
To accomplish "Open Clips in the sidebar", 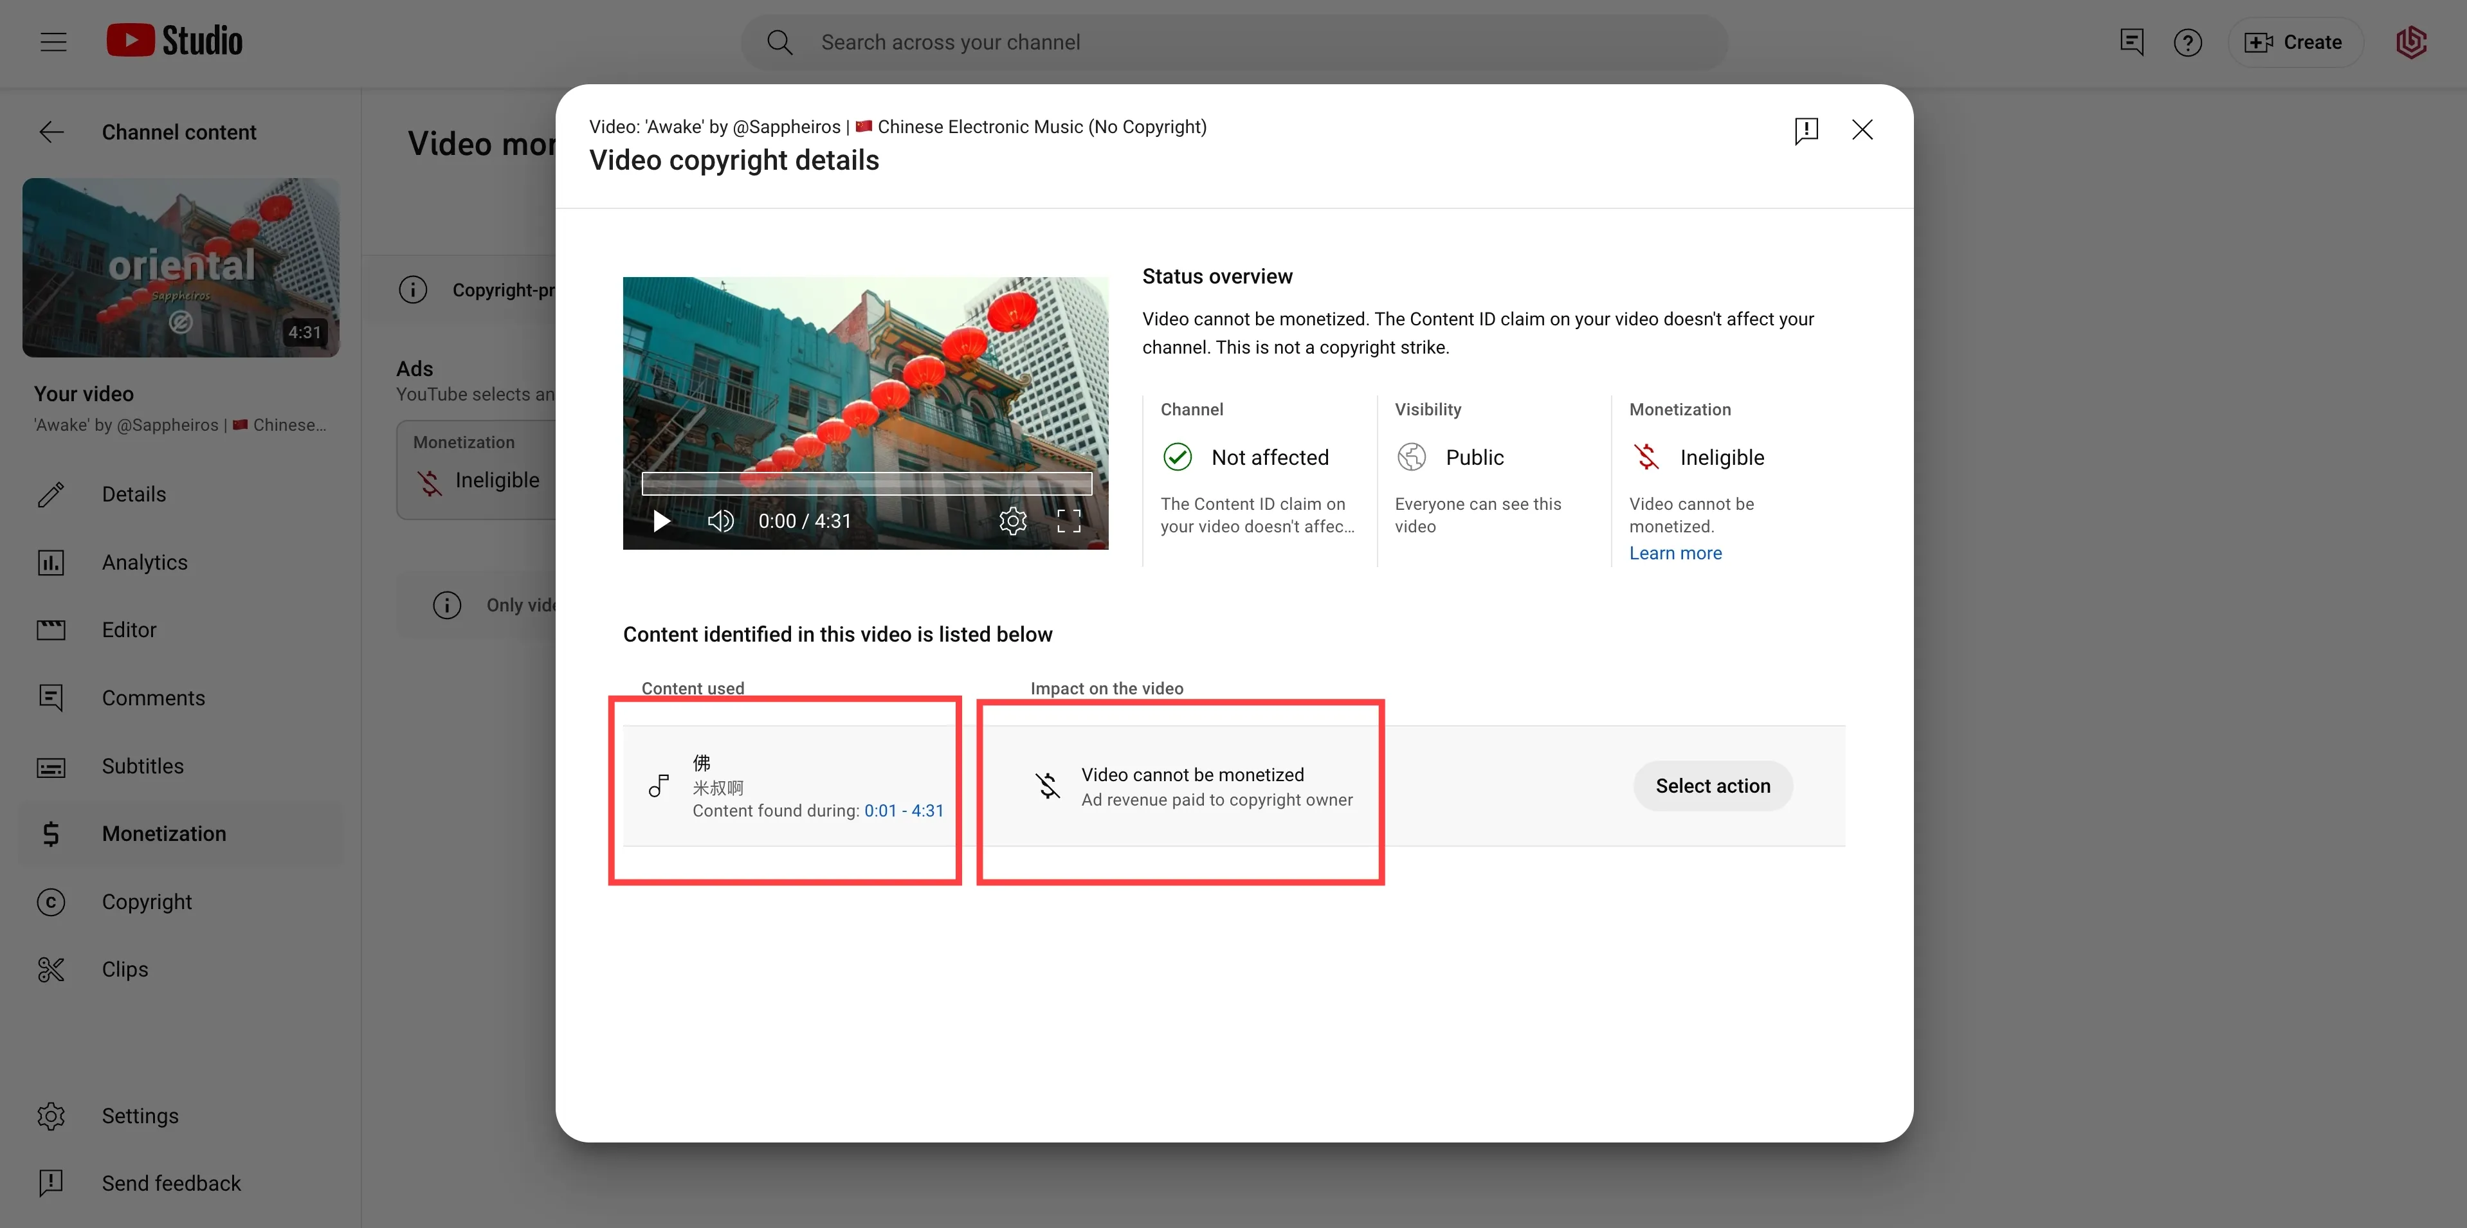I will 180,970.
